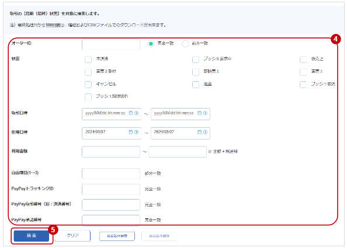Check the キャンセル status checkbox
347x248 pixels.
click(x=88, y=85)
